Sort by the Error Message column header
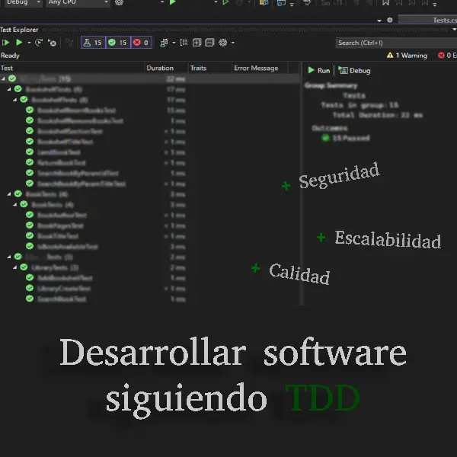Screen dimensions: 457x457 tap(256, 68)
